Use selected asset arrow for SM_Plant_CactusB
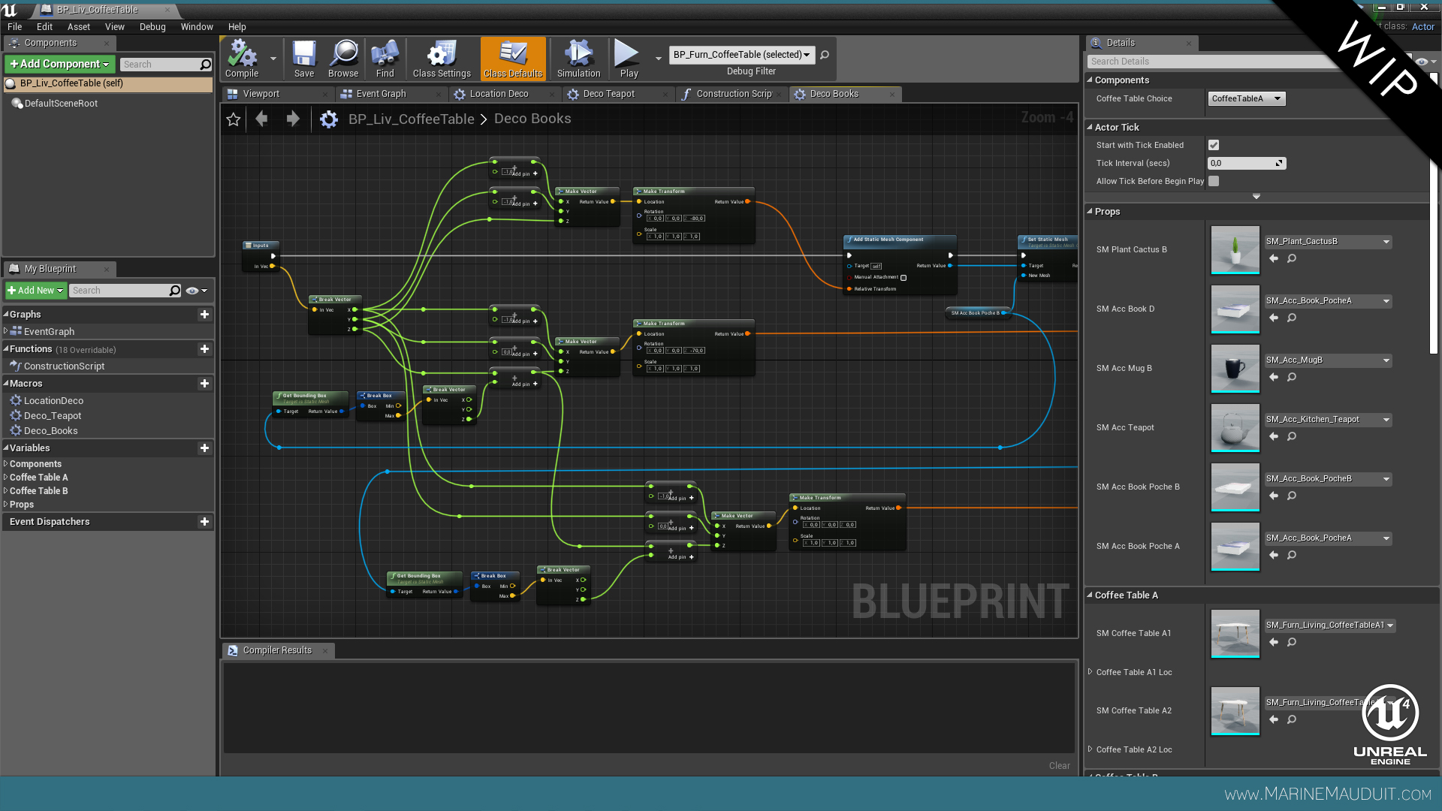Screen dimensions: 1442x811 (1274, 258)
